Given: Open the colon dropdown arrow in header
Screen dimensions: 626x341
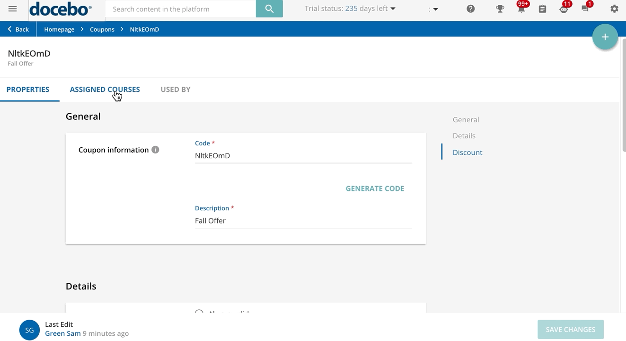Looking at the screenshot, I should (434, 9).
